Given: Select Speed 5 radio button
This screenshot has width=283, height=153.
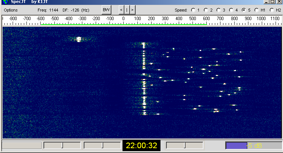Looking at the screenshot, I should tap(244, 10).
